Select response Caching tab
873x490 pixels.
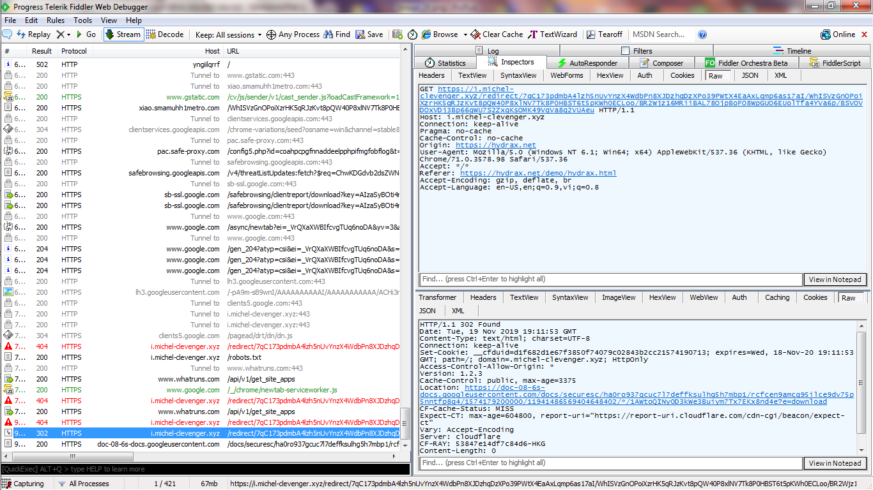coord(777,297)
